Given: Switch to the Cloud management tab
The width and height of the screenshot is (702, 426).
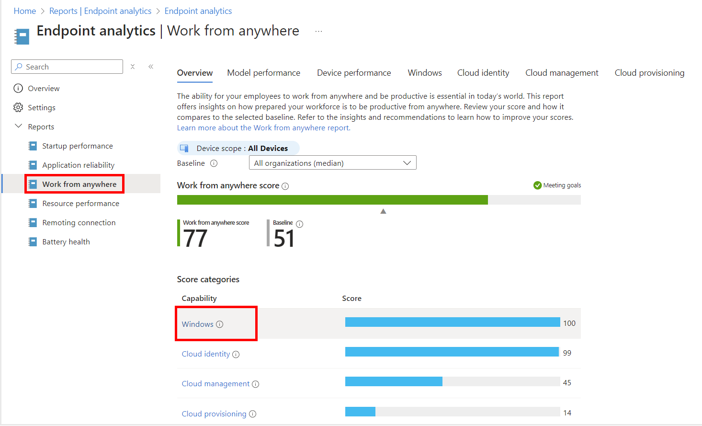Looking at the screenshot, I should click(562, 73).
